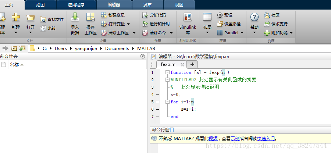
Task: Set breakpoint at line 4 dash
Action: pos(158,95)
